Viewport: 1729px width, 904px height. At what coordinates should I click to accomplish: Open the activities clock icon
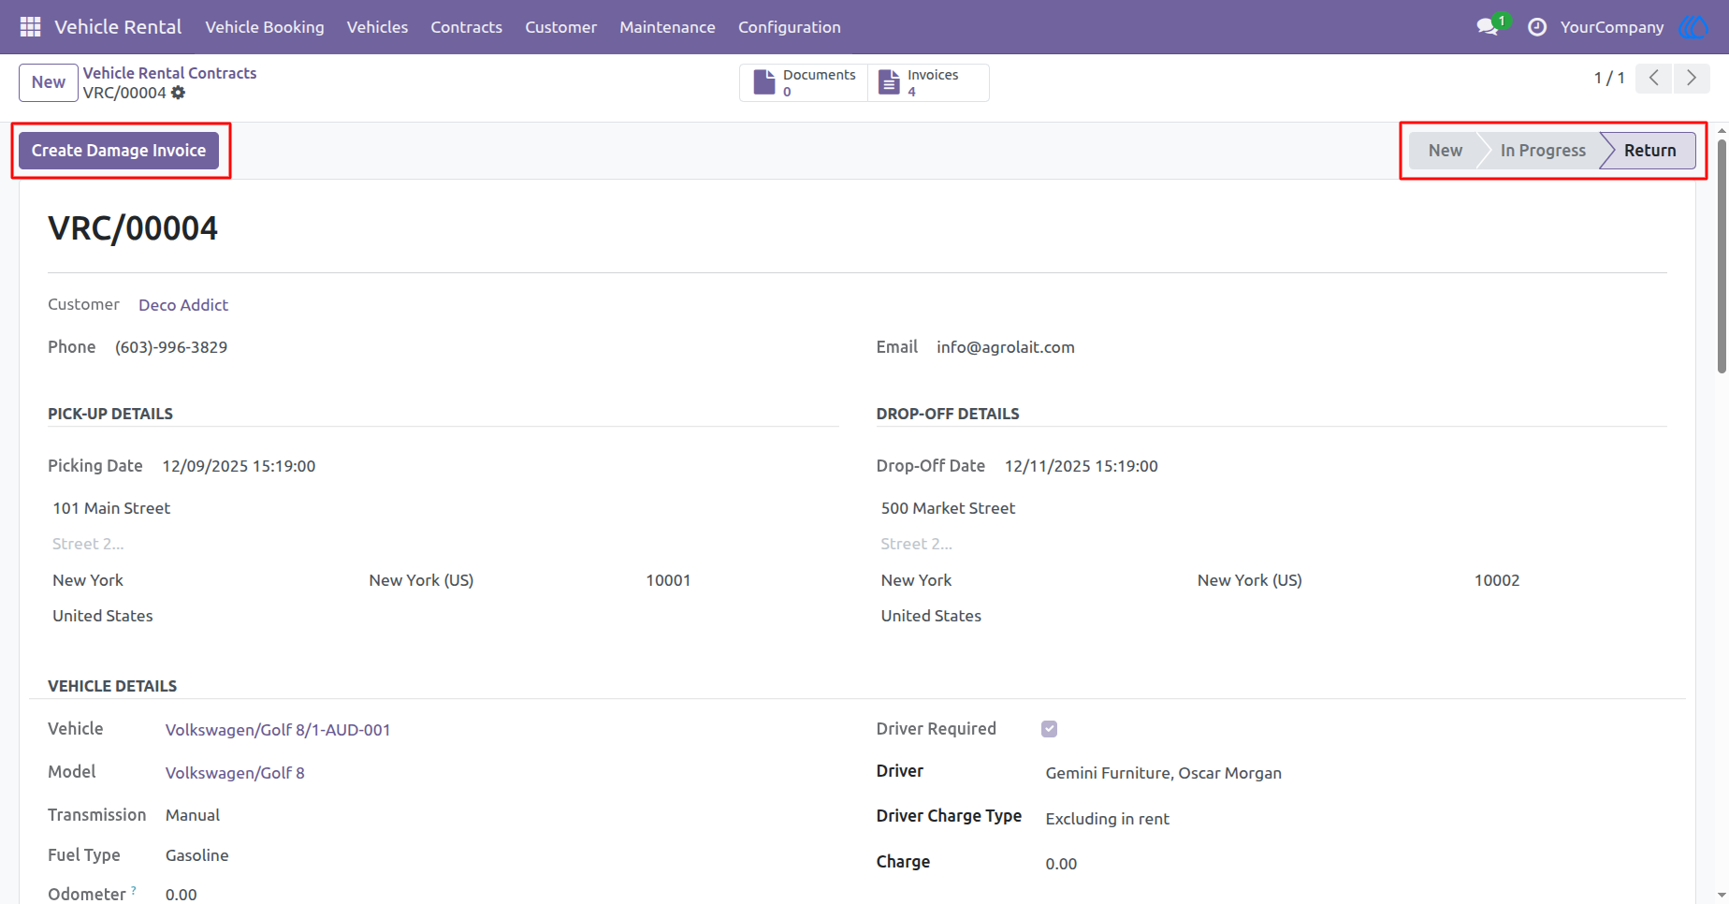click(x=1537, y=27)
